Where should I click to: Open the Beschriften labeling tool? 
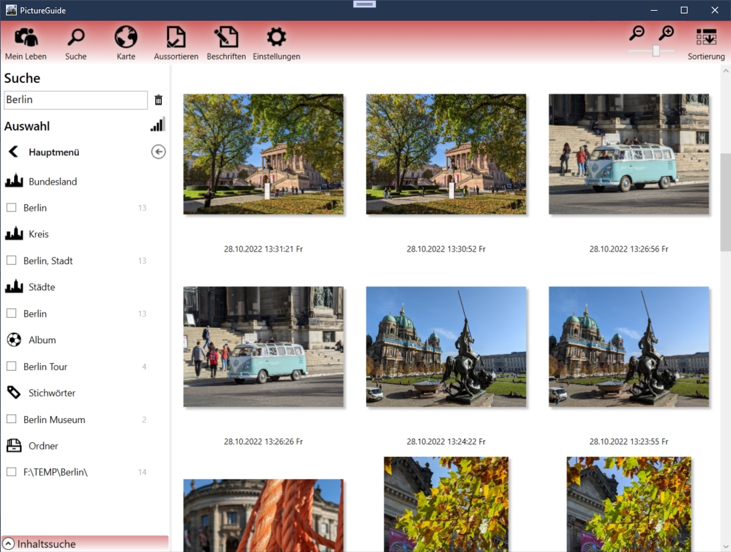(226, 43)
